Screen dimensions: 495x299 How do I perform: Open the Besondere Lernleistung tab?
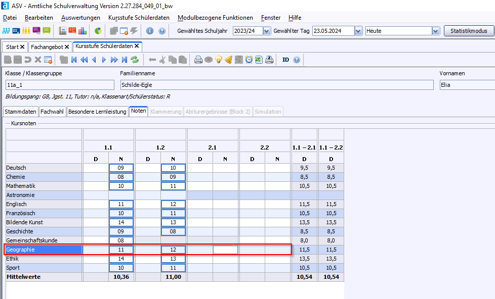[x=97, y=112]
